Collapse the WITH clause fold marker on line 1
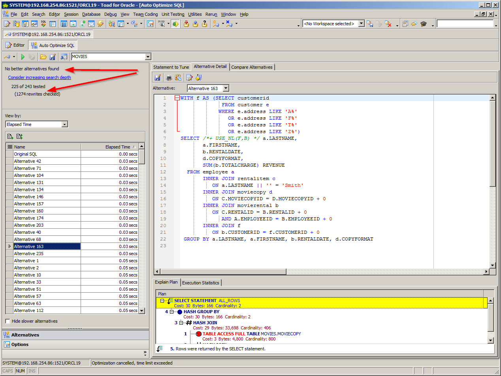The image size is (501, 376). pos(177,98)
